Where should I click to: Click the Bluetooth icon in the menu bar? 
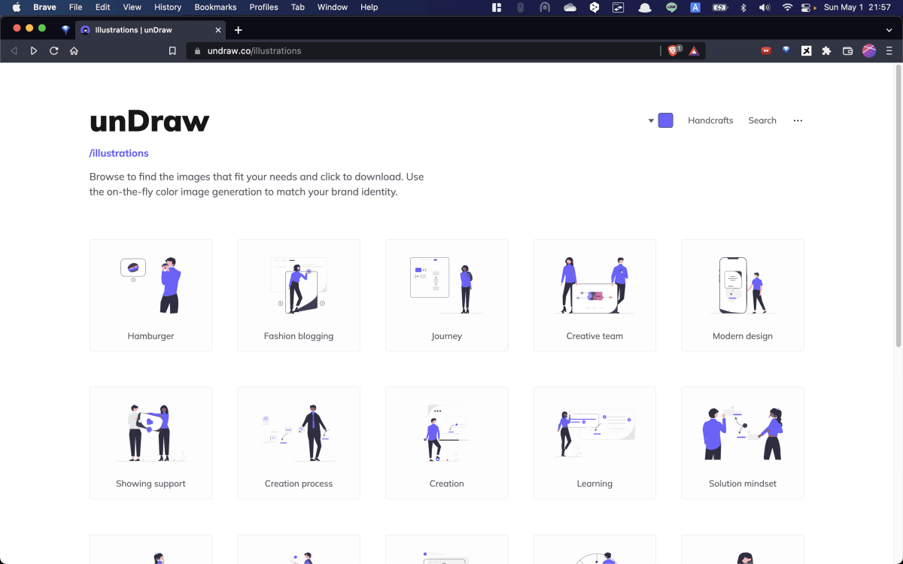[x=743, y=8]
